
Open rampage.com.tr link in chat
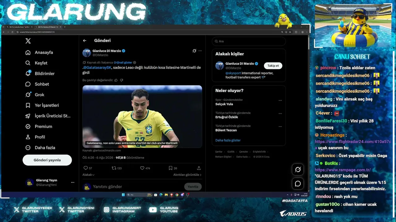pyautogui.click(x=343, y=170)
